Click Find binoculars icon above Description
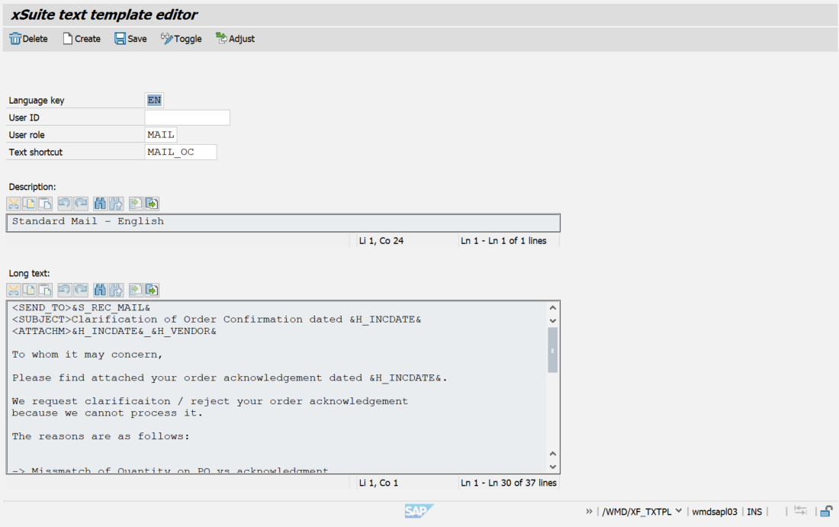The height and width of the screenshot is (527, 839). tap(100, 204)
